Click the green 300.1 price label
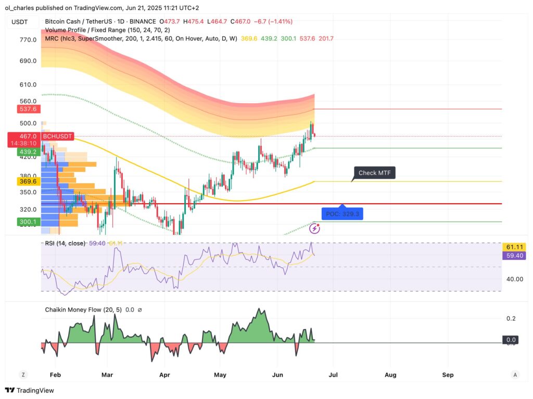533x399 pixels. click(x=27, y=222)
